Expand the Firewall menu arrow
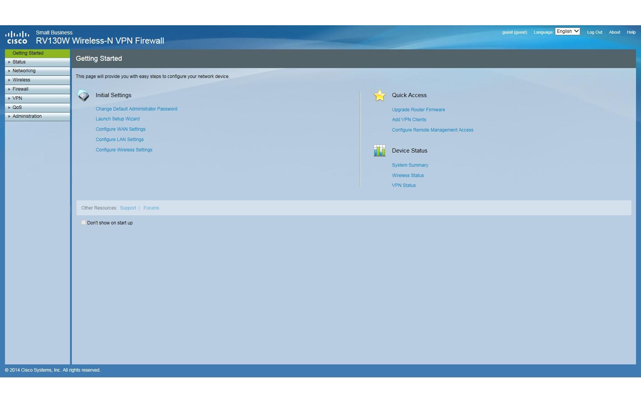The width and height of the screenshot is (641, 403). (x=9, y=89)
